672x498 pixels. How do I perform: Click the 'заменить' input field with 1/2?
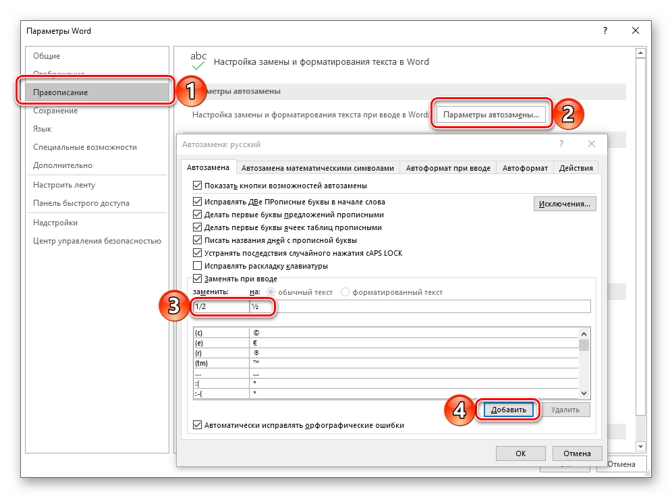220,306
